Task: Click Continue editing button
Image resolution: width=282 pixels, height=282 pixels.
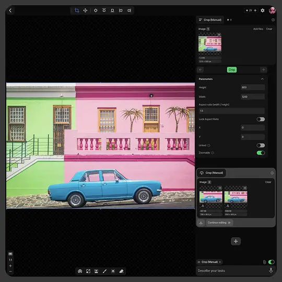Action: tap(219, 222)
